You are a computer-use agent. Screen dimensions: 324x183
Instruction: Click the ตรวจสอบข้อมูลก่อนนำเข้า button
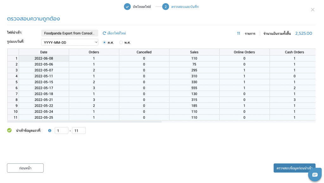(295, 168)
